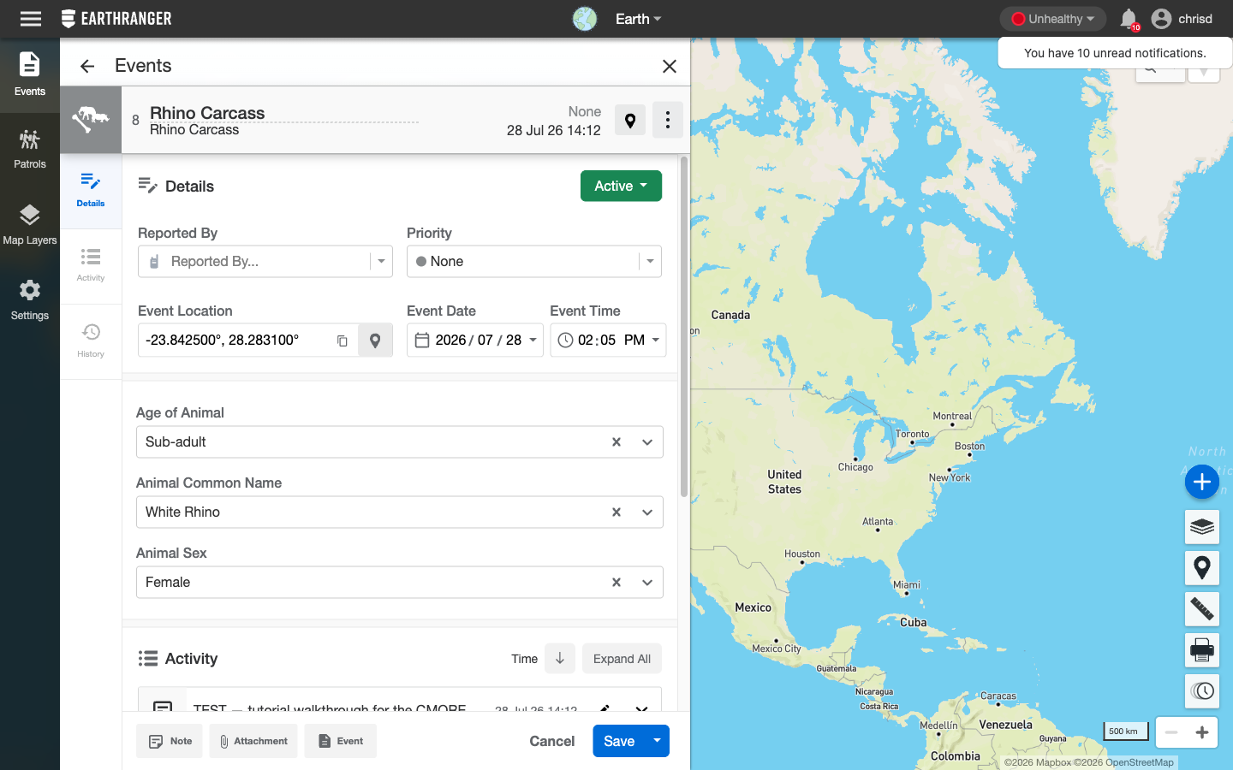Screen dimensions: 1233x770
Task: Open the map layers stack control
Action: (1202, 526)
